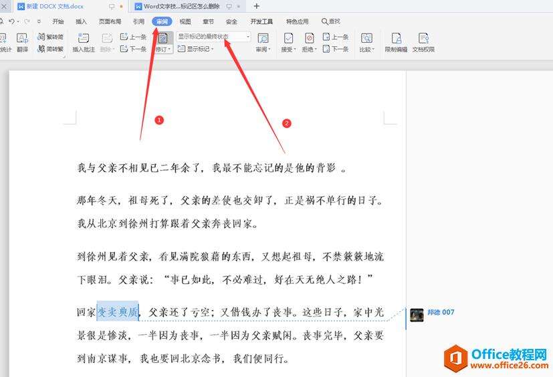Go to next revision 下一条 beside 拒绝
The image size is (553, 377).
pyautogui.click(x=336, y=49)
